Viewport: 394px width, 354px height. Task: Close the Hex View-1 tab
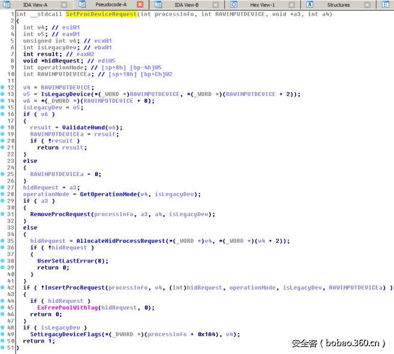(x=292, y=5)
